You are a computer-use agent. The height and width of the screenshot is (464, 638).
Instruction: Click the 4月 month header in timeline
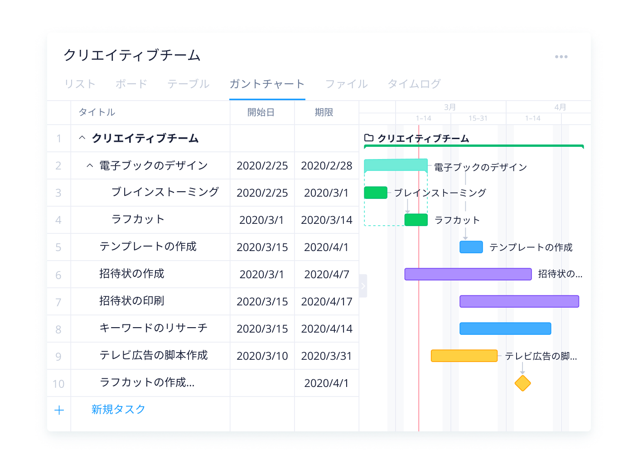coord(561,107)
